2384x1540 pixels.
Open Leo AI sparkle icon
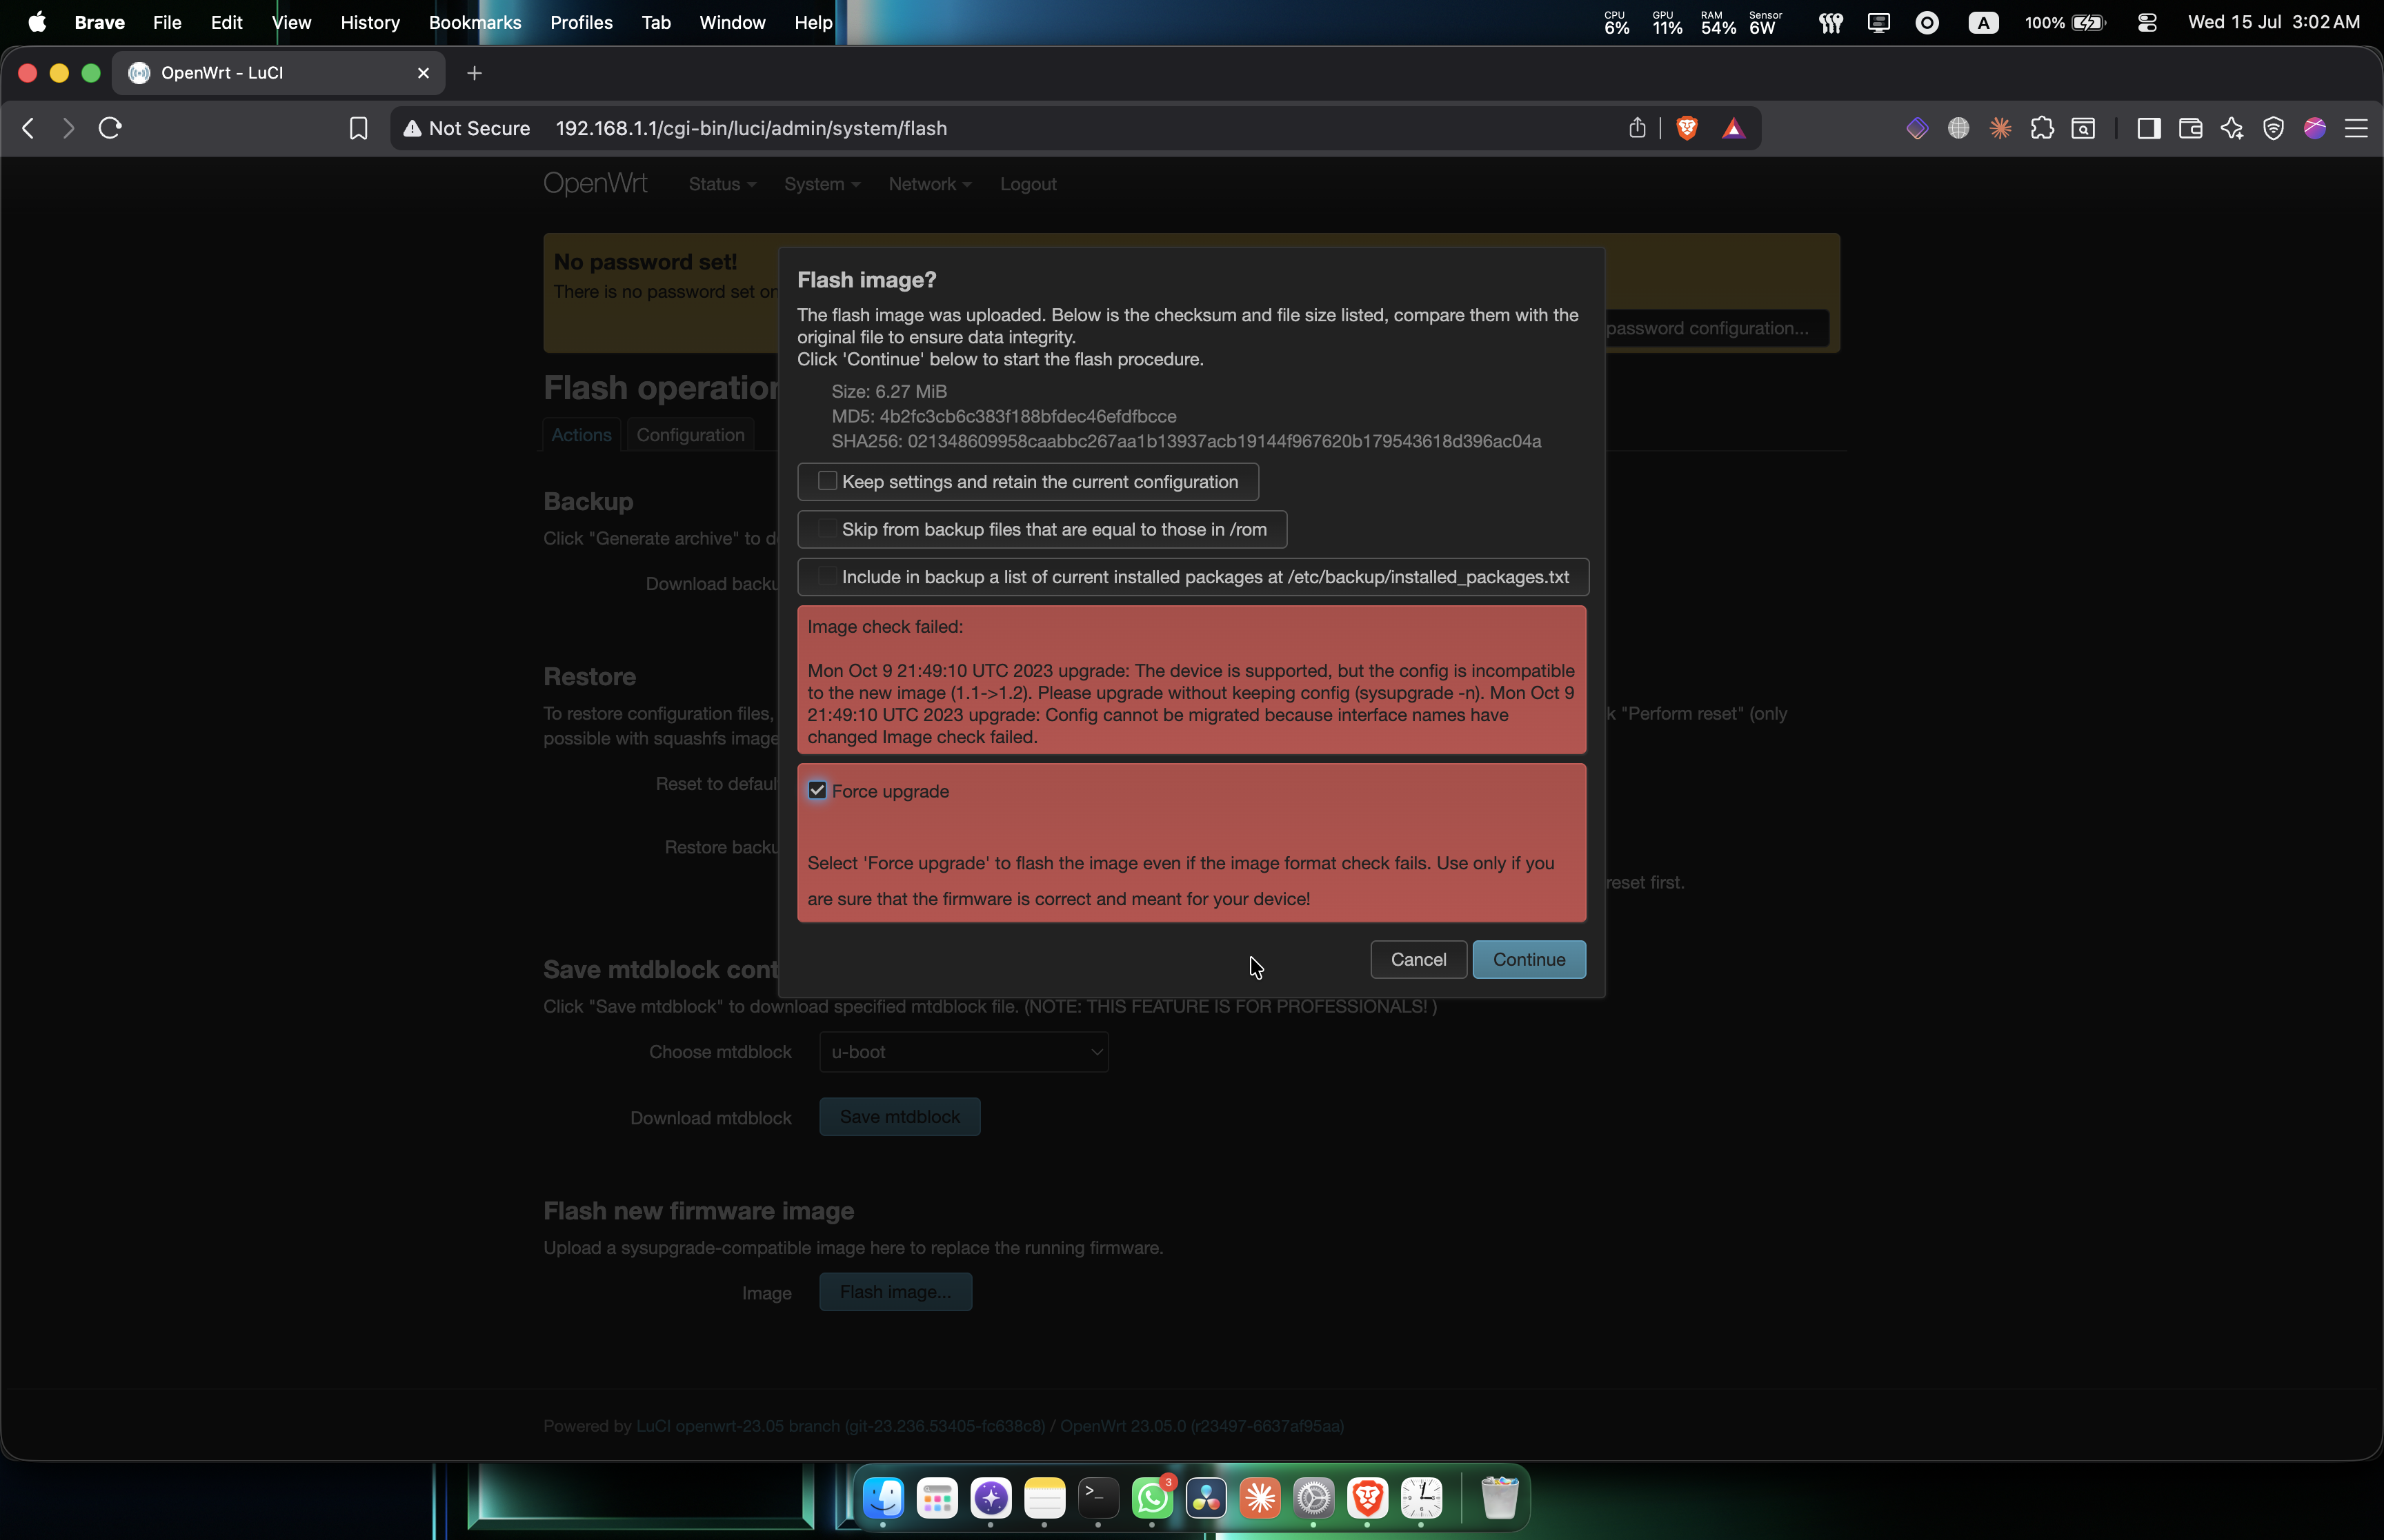[x=2232, y=128]
